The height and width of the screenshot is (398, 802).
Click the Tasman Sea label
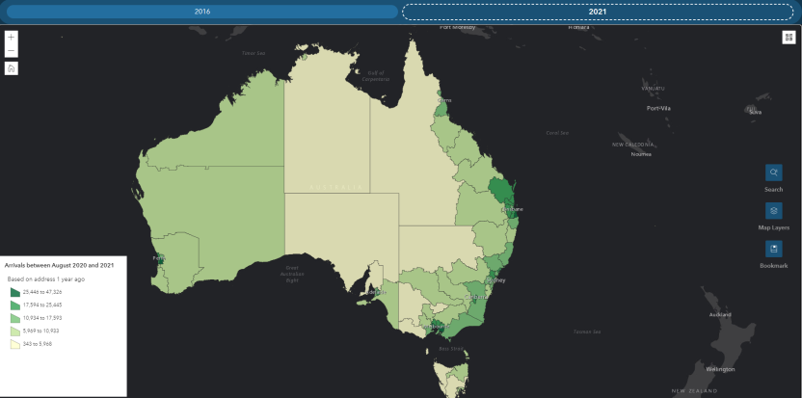[586, 332]
